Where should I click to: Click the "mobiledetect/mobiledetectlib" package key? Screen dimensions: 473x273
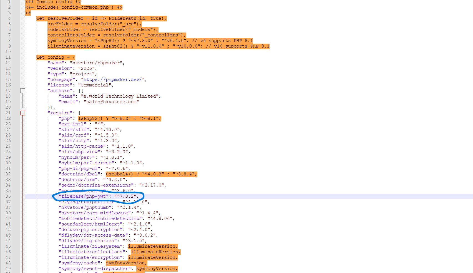100,219
